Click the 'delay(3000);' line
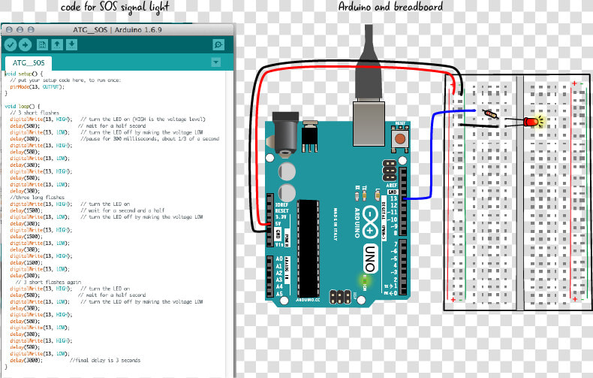This screenshot has width=593, height=378. (x=26, y=360)
